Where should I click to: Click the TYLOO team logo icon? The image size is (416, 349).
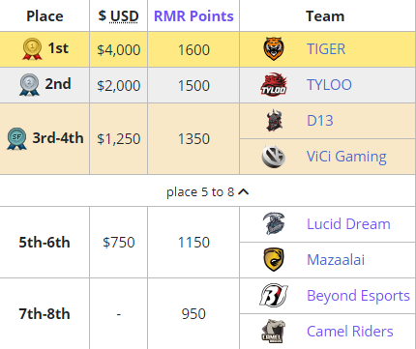coord(274,84)
